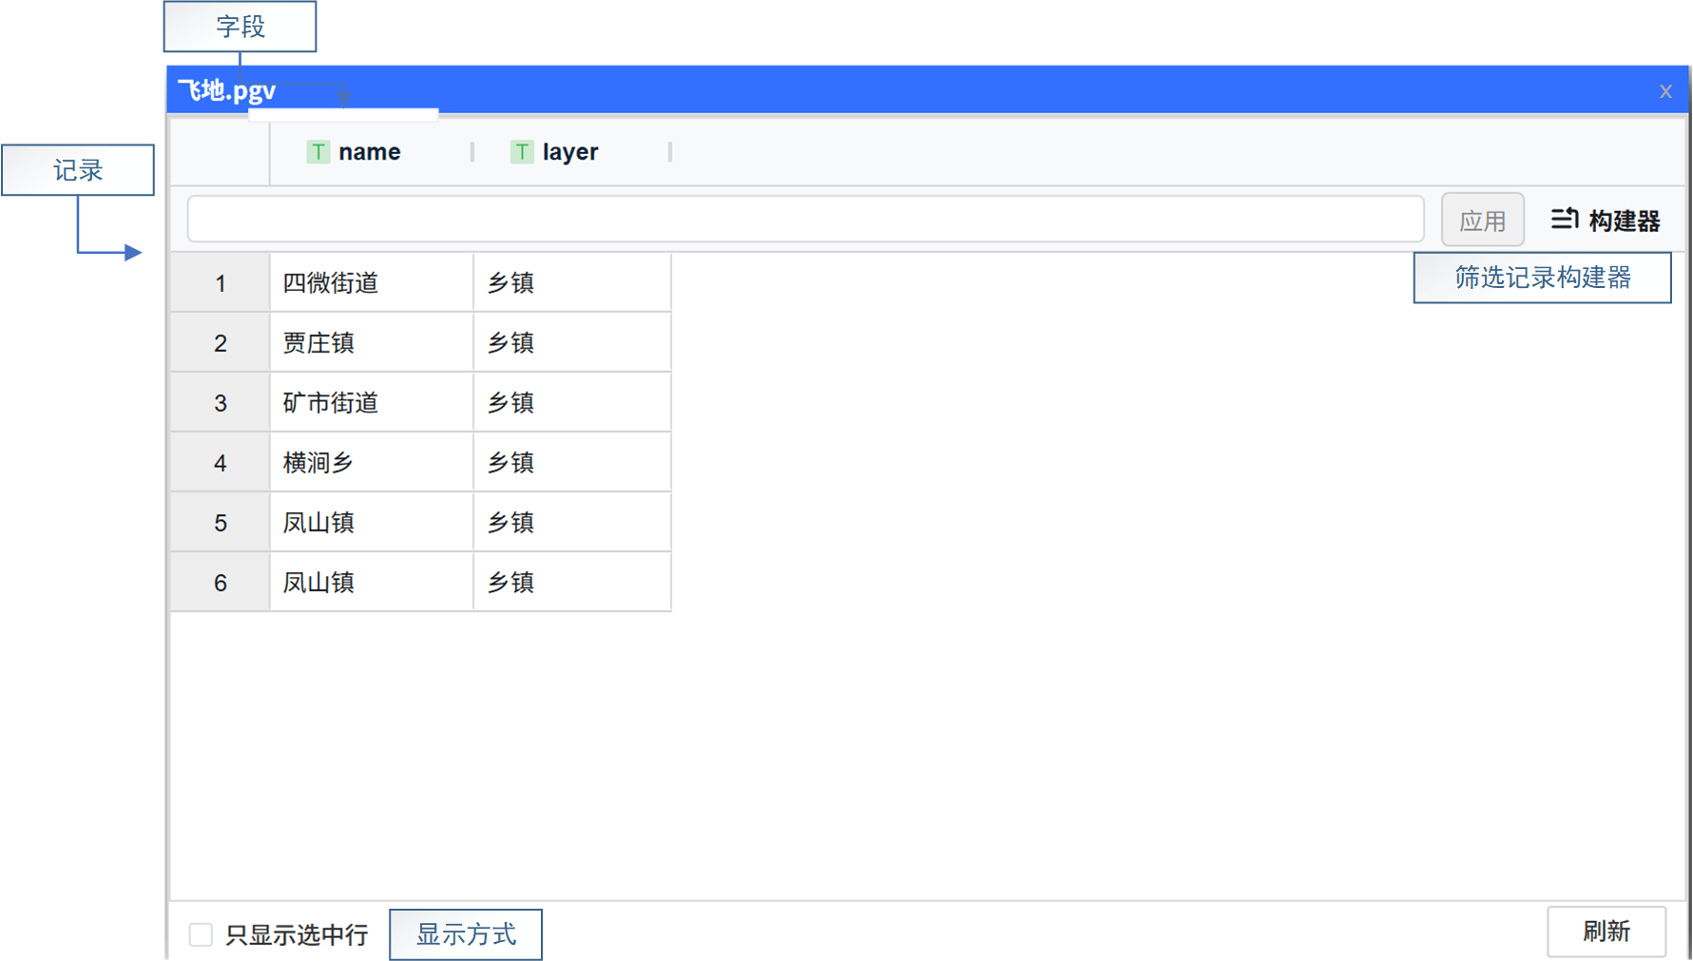1693x961 pixels.
Task: Click the text type icon beside name
Action: (317, 152)
